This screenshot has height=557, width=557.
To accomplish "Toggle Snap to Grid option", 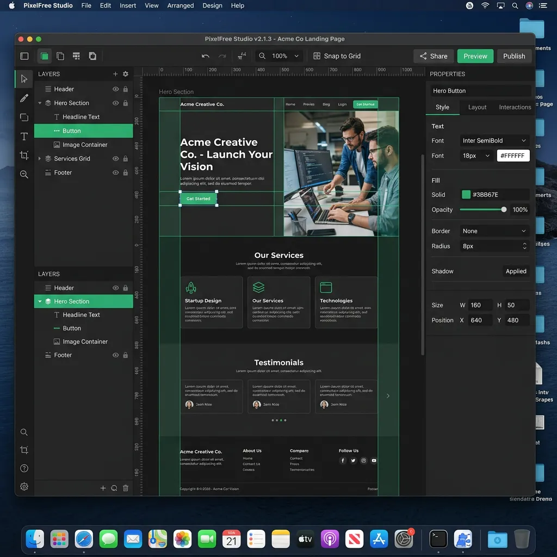I will pyautogui.click(x=337, y=56).
